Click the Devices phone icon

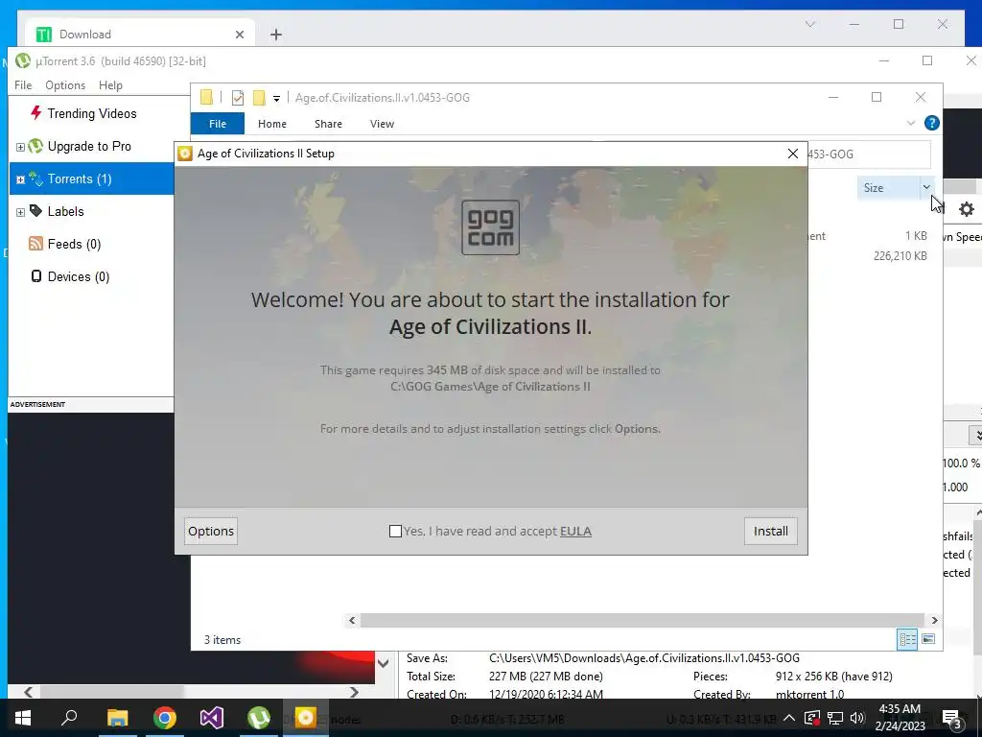pos(36,275)
